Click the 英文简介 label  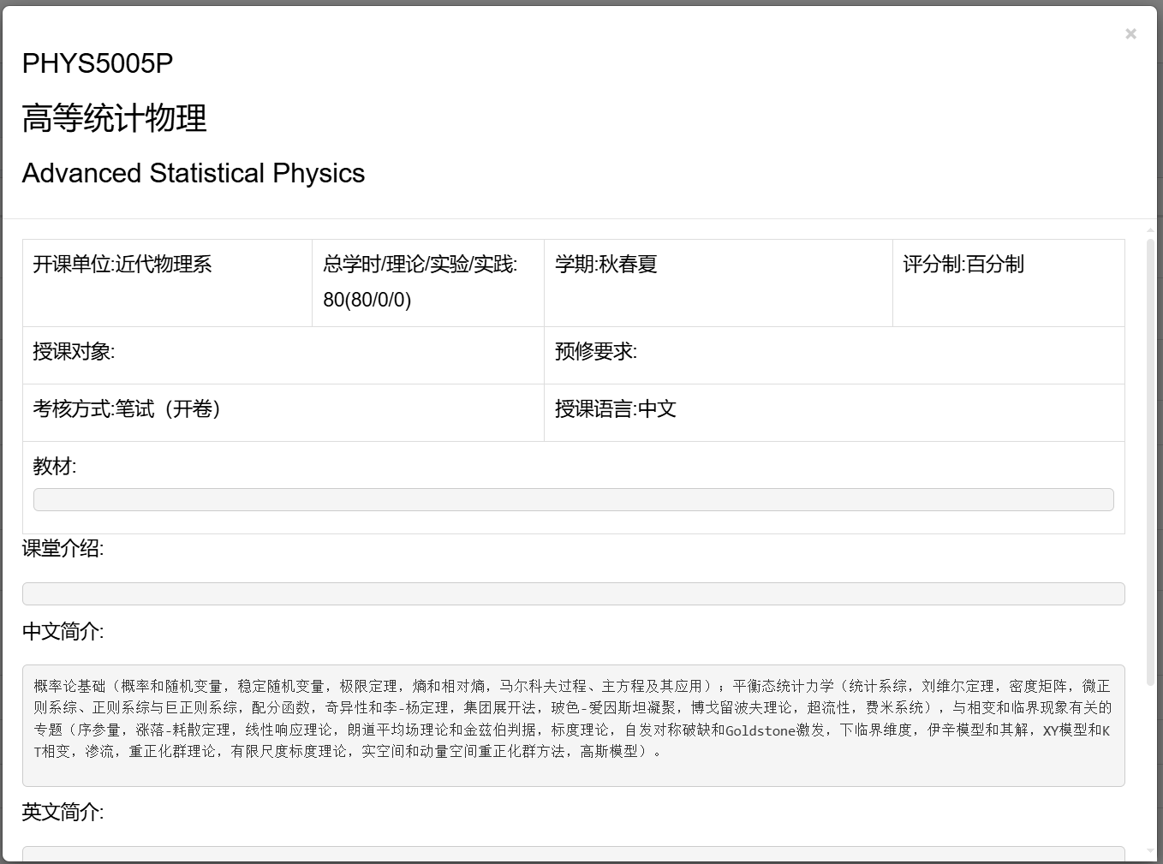[x=63, y=812]
